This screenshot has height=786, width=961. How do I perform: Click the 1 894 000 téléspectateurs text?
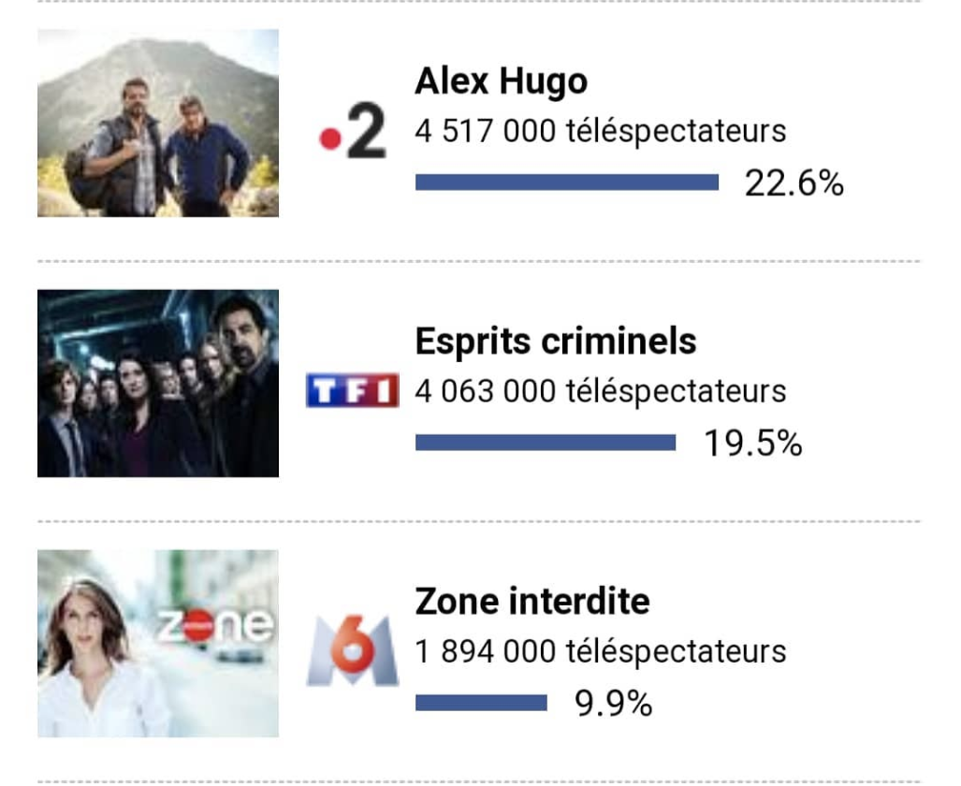click(x=600, y=651)
